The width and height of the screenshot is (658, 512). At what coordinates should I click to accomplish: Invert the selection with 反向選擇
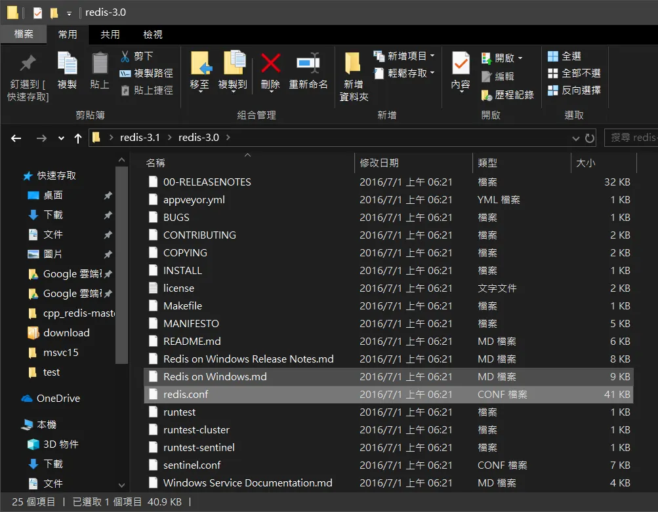point(574,90)
